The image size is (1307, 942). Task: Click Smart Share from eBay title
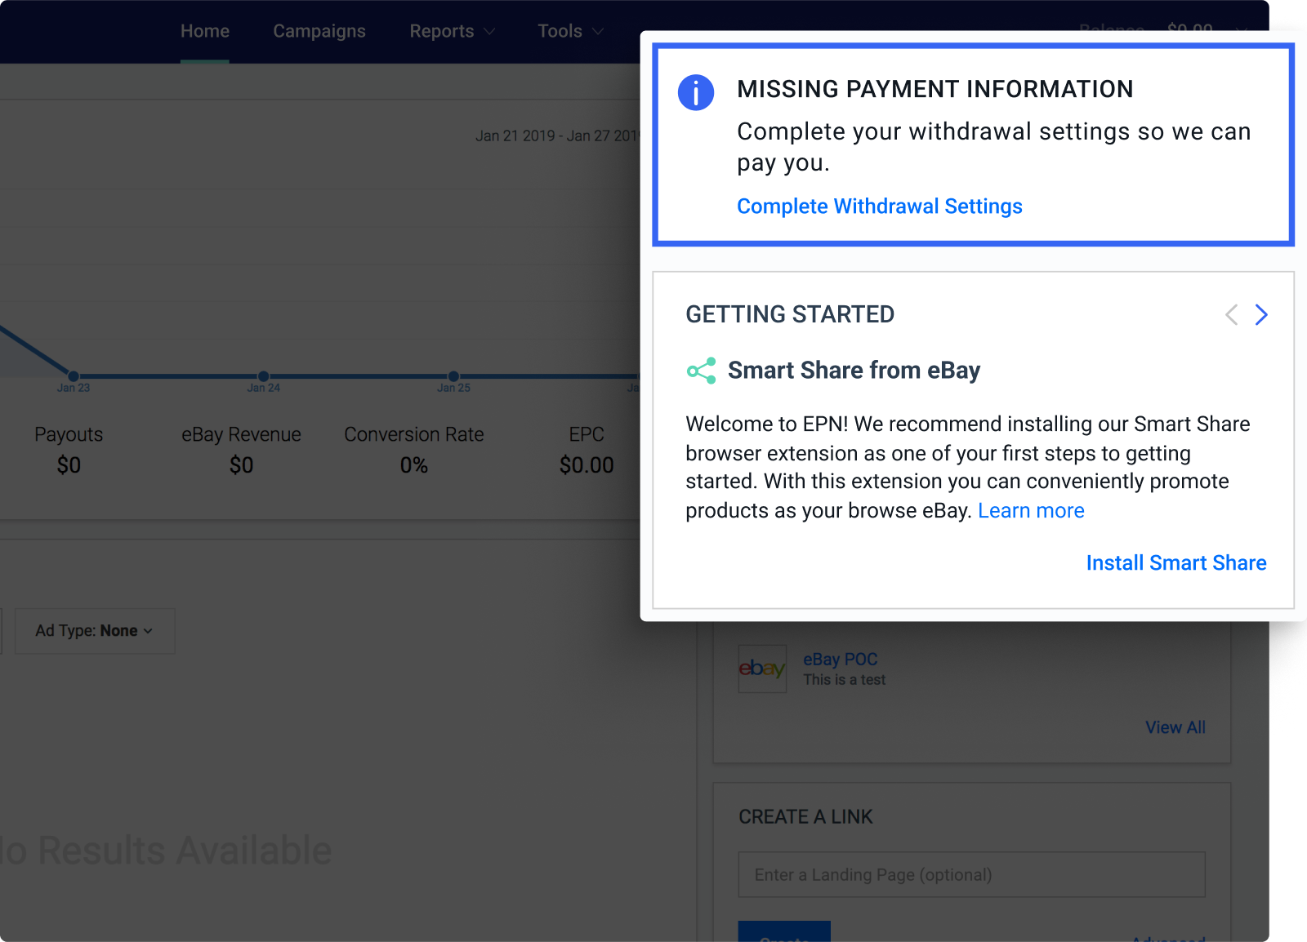click(x=854, y=371)
